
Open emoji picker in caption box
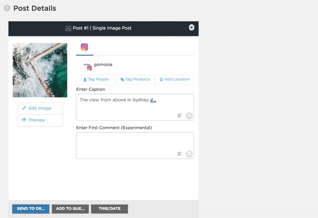click(x=189, y=115)
